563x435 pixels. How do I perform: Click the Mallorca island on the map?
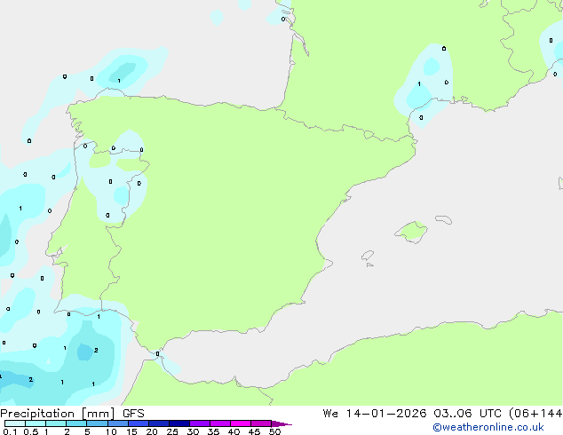(412, 232)
